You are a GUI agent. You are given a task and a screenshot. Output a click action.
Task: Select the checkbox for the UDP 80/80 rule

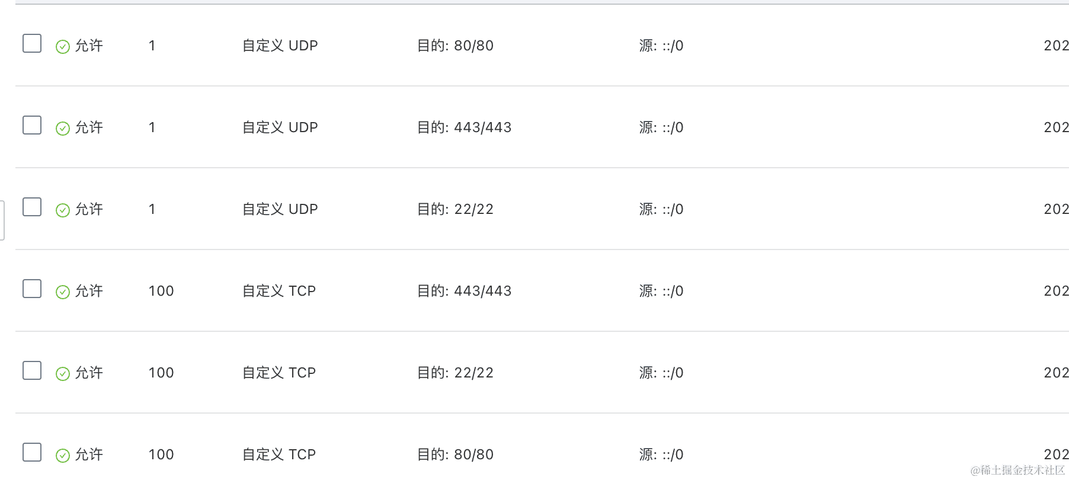(32, 43)
